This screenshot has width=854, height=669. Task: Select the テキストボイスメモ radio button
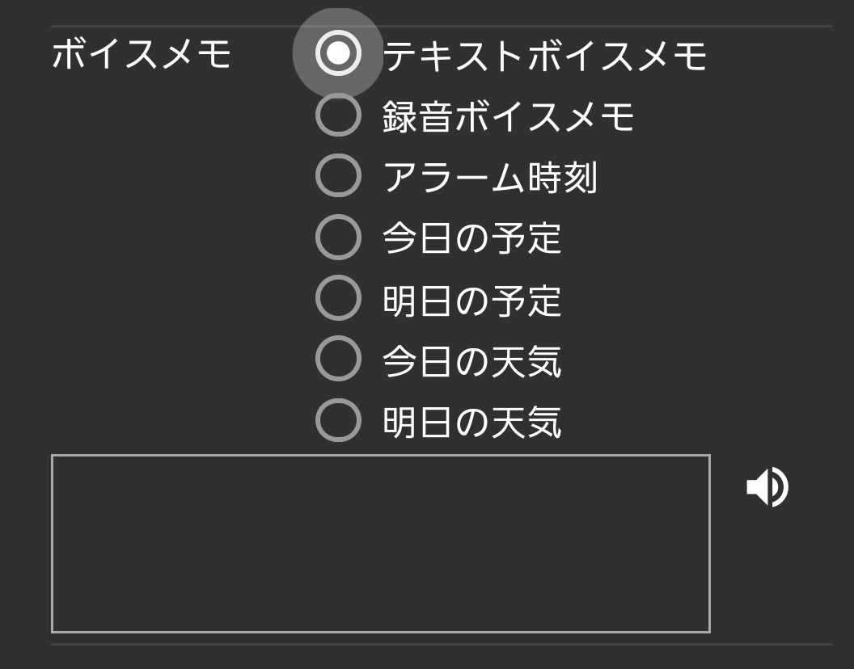(338, 53)
